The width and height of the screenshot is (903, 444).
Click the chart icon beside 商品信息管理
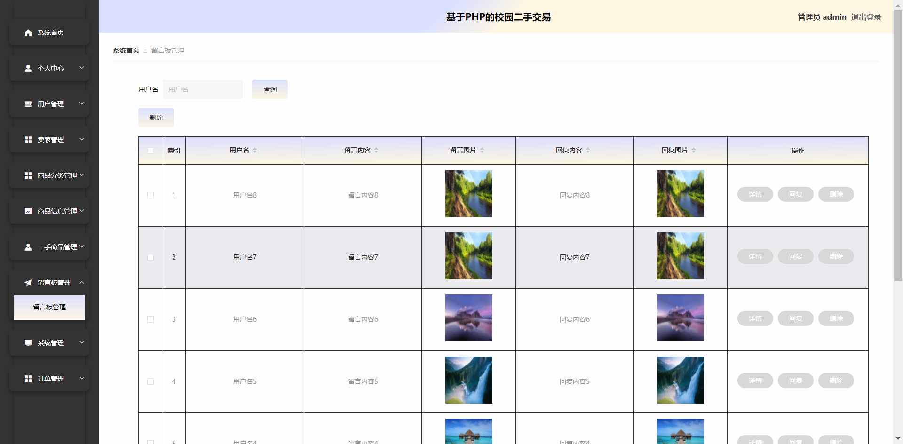click(28, 211)
